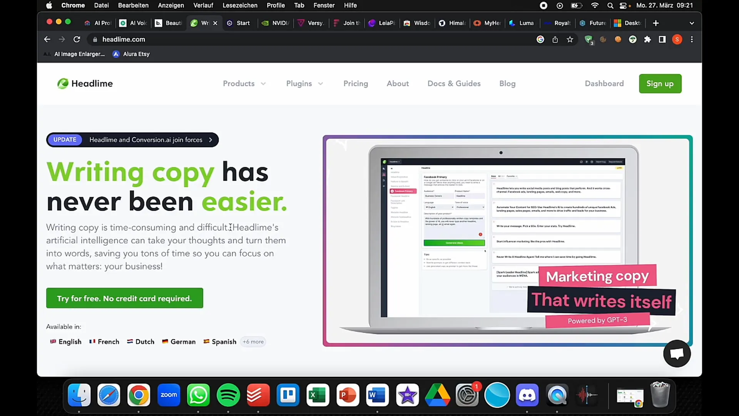The height and width of the screenshot is (416, 739).
Task: Click the chat support widget icon
Action: pos(677,354)
